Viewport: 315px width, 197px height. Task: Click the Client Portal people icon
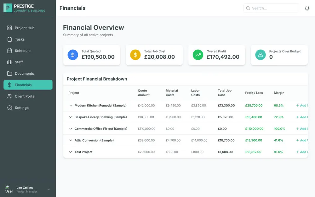pos(9,96)
